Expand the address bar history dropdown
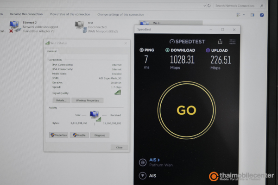 (204, 6)
